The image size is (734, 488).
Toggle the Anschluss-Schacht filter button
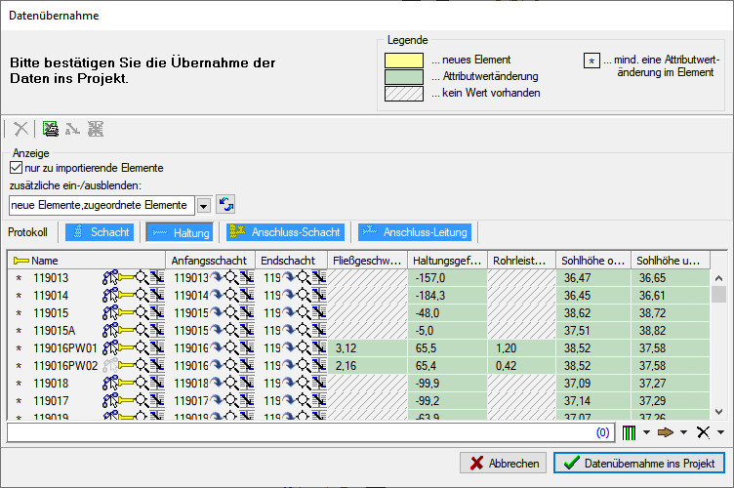click(284, 232)
